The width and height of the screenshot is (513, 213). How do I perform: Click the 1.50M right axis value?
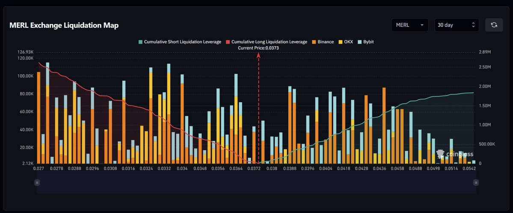(x=484, y=106)
